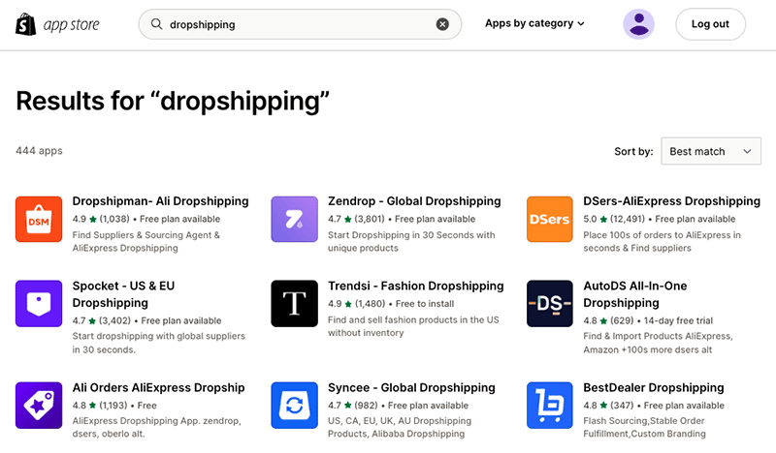Click the Sort by: label
The image size is (776, 453).
(633, 151)
